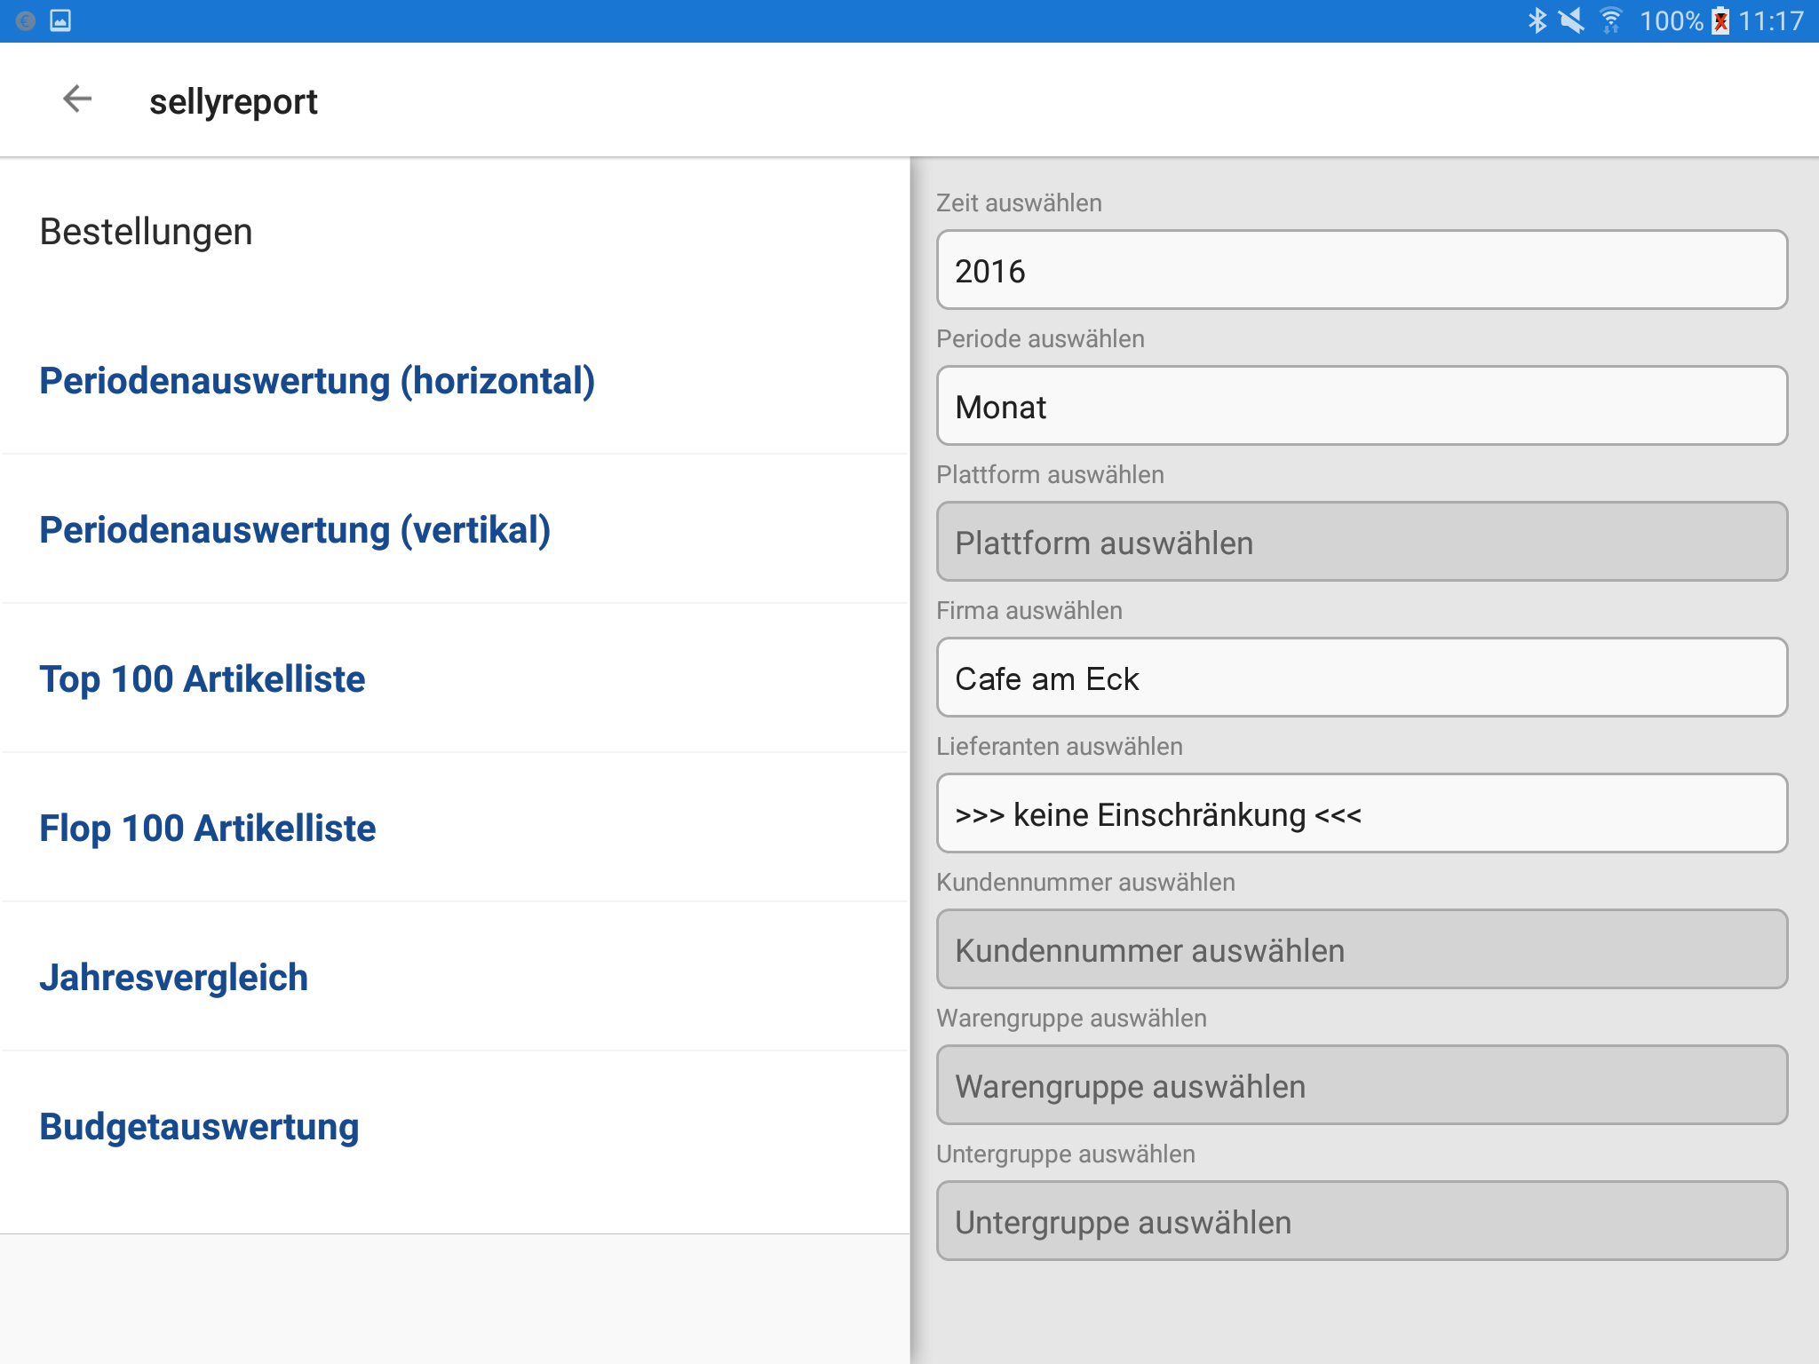1819x1364 pixels.
Task: Open Periodenauswertung (vertikal) report
Action: (x=295, y=530)
